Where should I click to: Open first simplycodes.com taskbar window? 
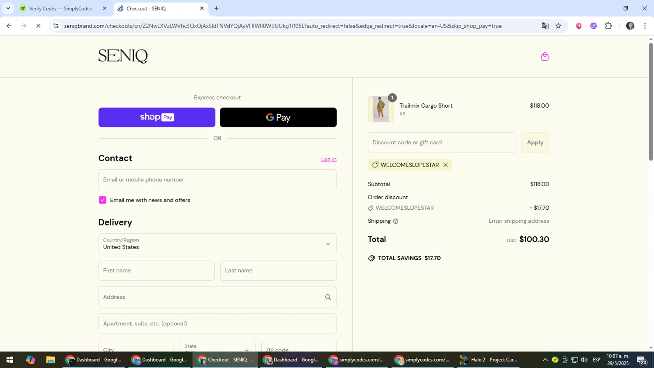pyautogui.click(x=357, y=360)
